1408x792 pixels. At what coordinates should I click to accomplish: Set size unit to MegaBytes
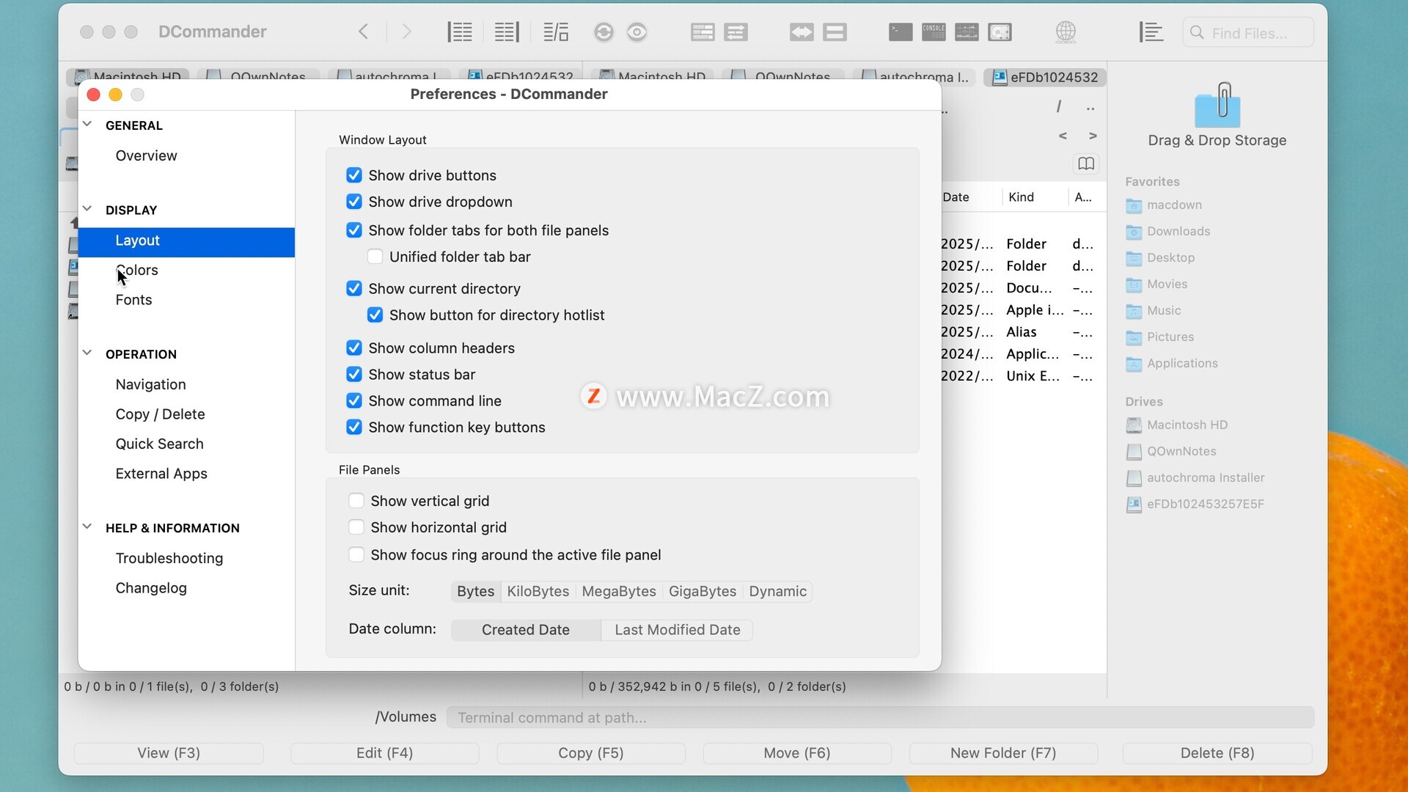(619, 591)
